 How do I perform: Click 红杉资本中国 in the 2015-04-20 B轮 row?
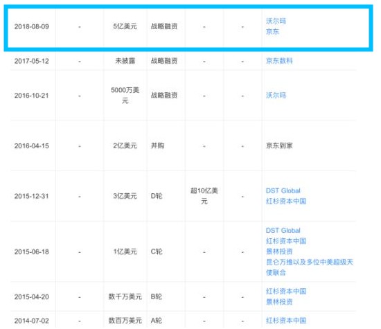(x=286, y=291)
